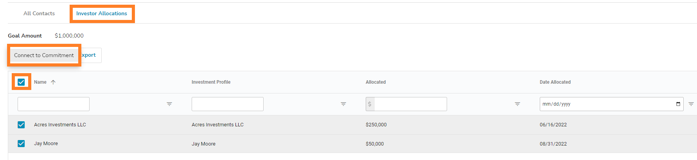
Task: Open the Investment Profile filter icon
Action: 343,104
